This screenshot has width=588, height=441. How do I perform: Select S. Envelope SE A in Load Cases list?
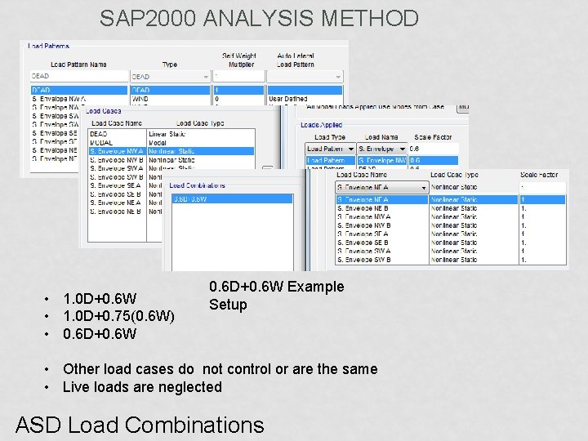pyautogui.click(x=117, y=185)
